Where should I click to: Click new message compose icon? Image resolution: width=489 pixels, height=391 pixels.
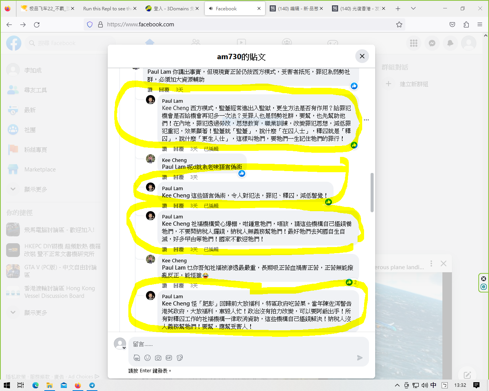(x=467, y=375)
